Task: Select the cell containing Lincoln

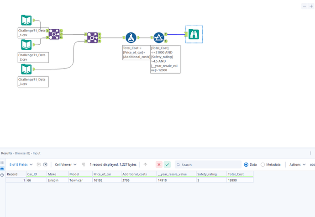Action: click(58, 180)
